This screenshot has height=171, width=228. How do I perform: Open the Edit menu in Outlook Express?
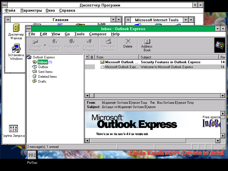pos(44,34)
